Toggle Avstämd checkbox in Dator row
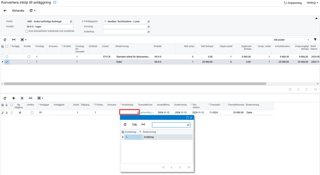Viewport: 320px width, 175px height. [x=29, y=62]
